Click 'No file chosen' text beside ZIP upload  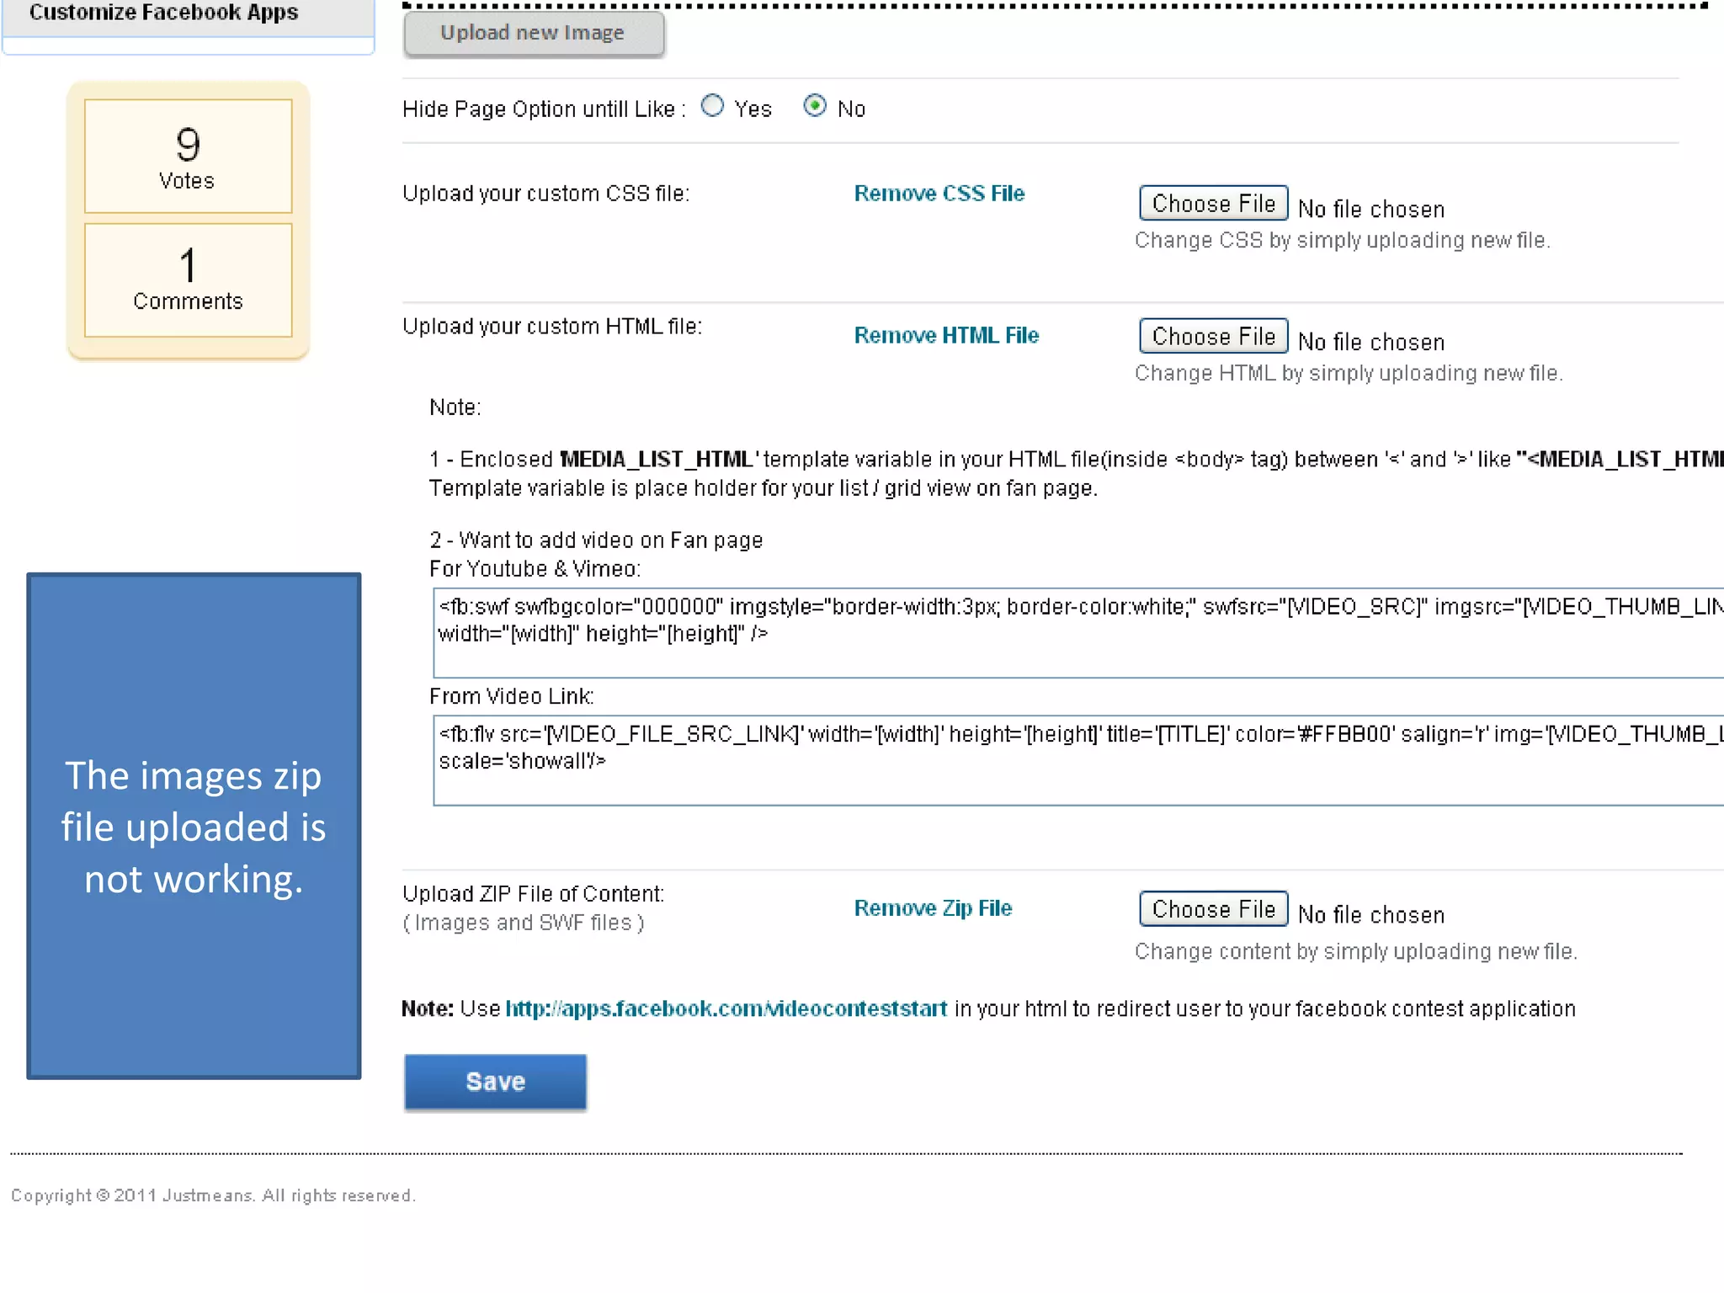pyautogui.click(x=1371, y=915)
